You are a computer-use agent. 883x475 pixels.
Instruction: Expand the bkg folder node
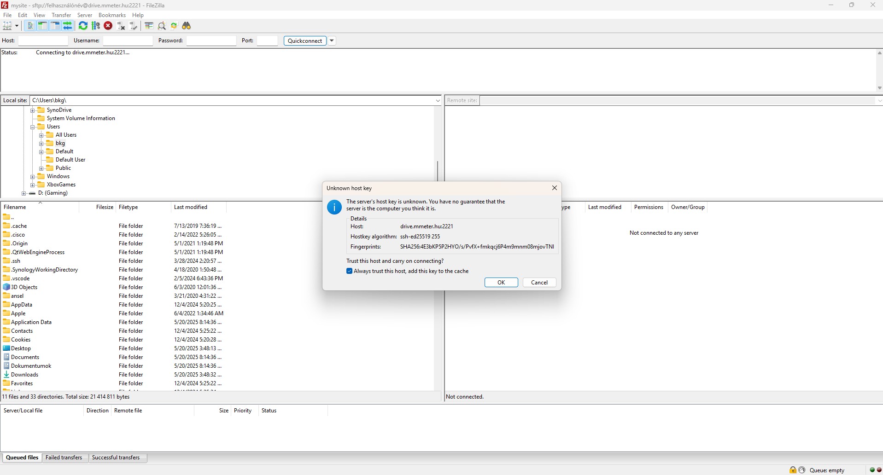point(41,144)
